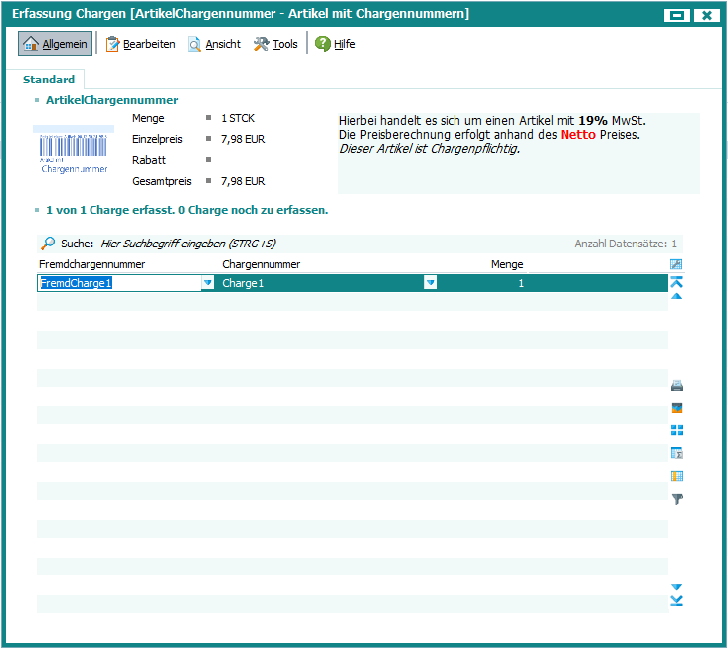Screen dimensions: 728x650
Task: Jump to first record with double-up arrow
Action: (677, 282)
